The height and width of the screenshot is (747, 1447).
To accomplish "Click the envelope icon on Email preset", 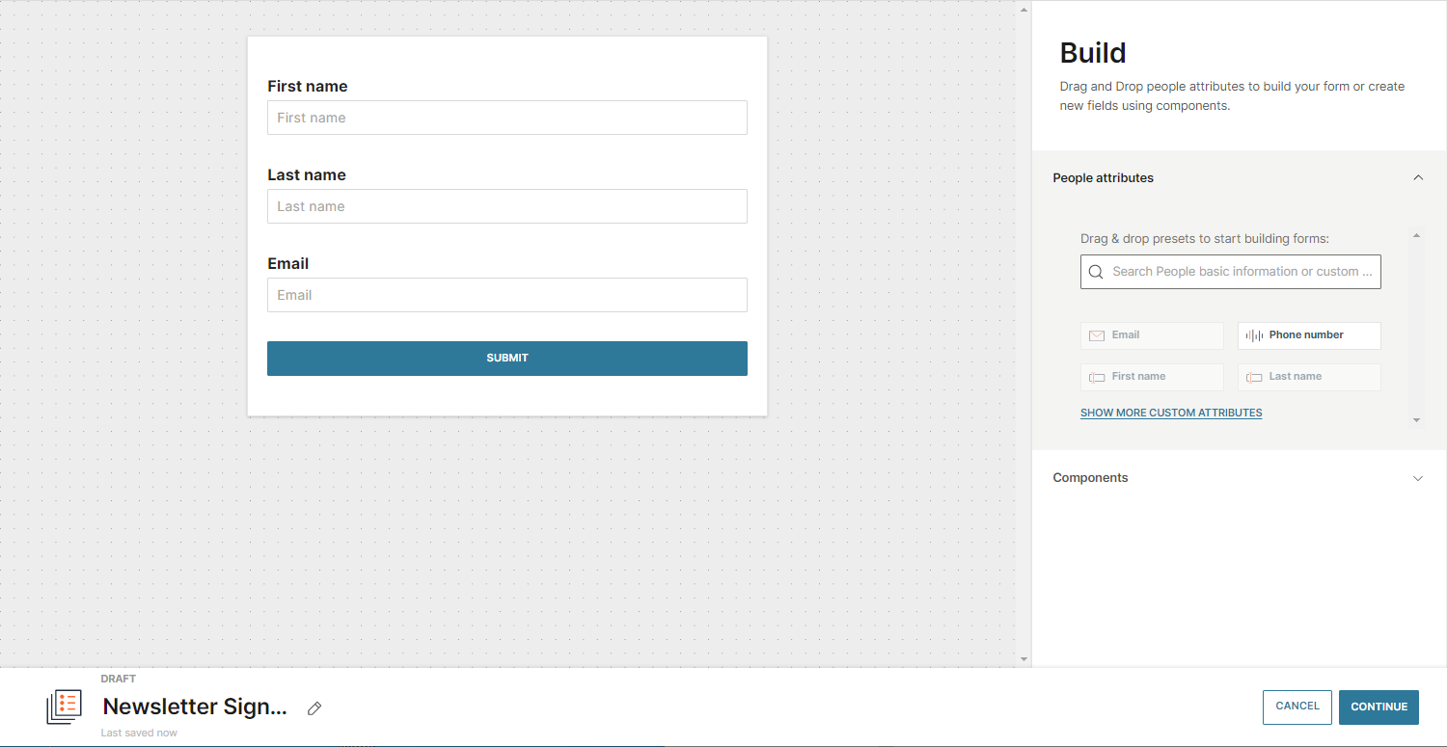I will [x=1097, y=335].
